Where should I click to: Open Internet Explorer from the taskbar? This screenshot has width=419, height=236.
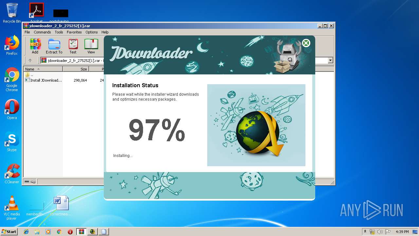tap(26, 232)
